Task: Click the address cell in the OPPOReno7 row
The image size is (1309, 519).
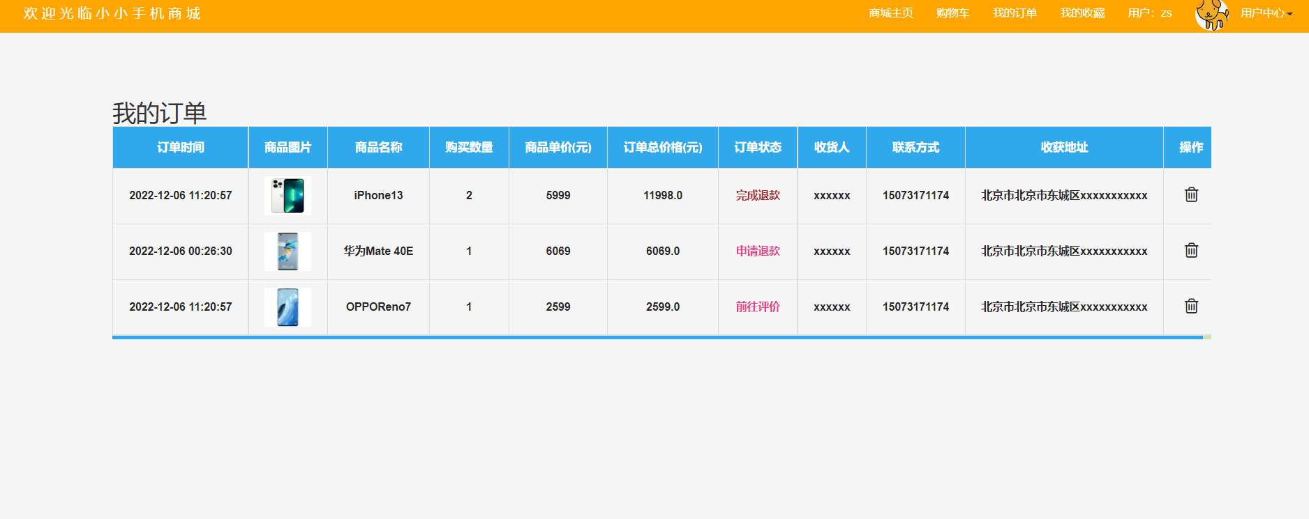Action: 1064,307
